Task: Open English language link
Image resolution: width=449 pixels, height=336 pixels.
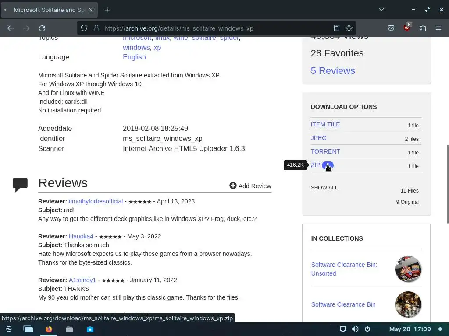Action: [x=134, y=57]
